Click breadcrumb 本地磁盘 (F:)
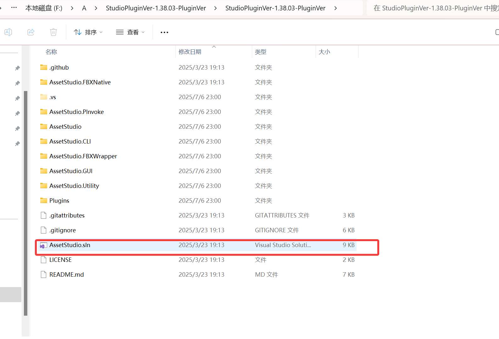 coord(44,8)
